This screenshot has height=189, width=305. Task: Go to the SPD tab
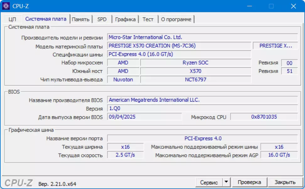point(102,19)
